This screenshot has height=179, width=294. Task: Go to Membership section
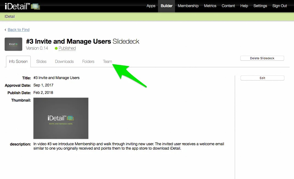[188, 6]
